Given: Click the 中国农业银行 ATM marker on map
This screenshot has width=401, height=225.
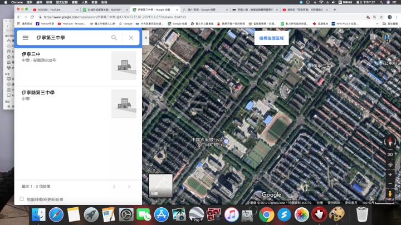Looking at the screenshot, I should [x=226, y=141].
